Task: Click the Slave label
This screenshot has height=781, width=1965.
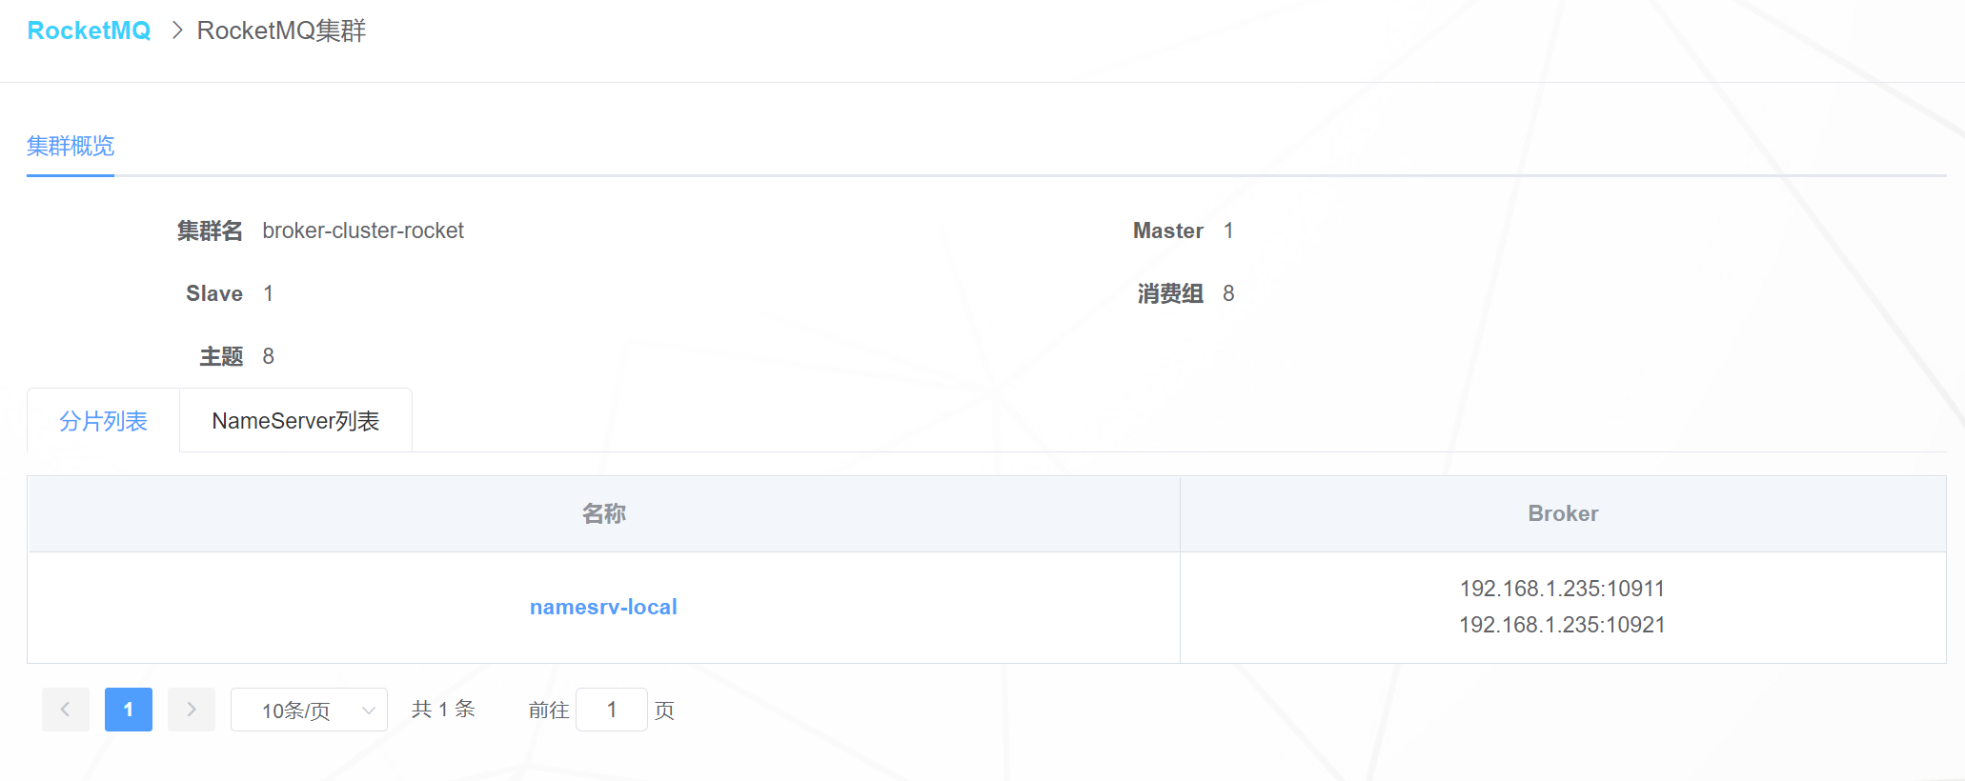Action: [x=214, y=293]
